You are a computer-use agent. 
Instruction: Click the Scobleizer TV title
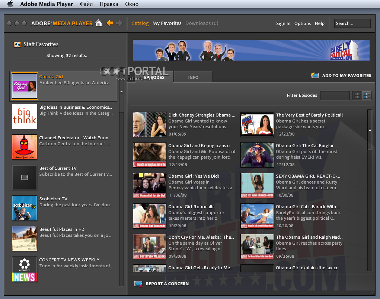pos(53,199)
